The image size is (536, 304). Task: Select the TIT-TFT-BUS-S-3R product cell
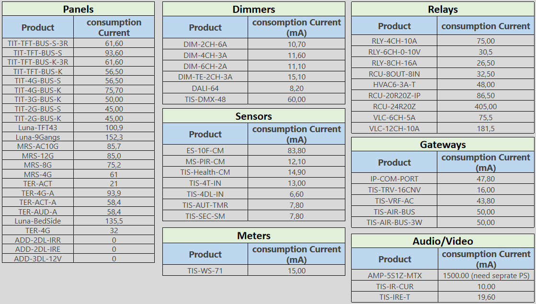38,43
